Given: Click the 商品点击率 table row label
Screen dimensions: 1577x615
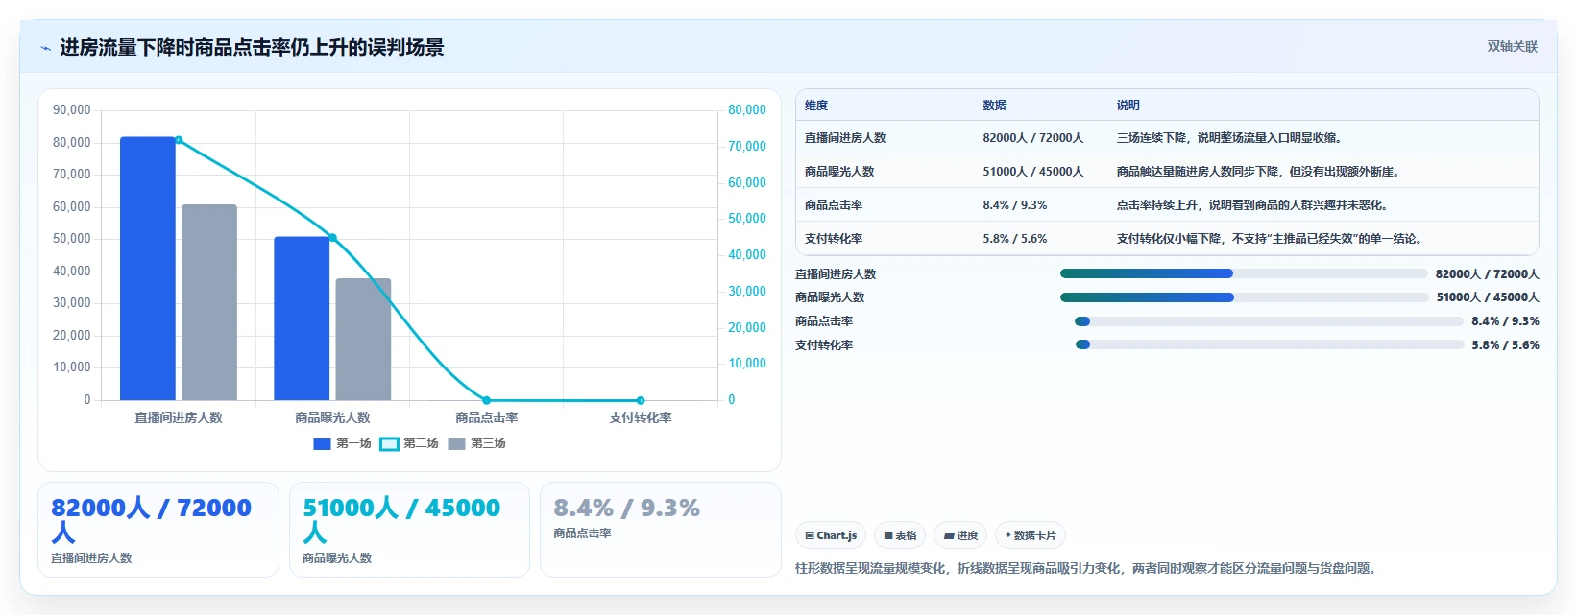Looking at the screenshot, I should tap(834, 205).
